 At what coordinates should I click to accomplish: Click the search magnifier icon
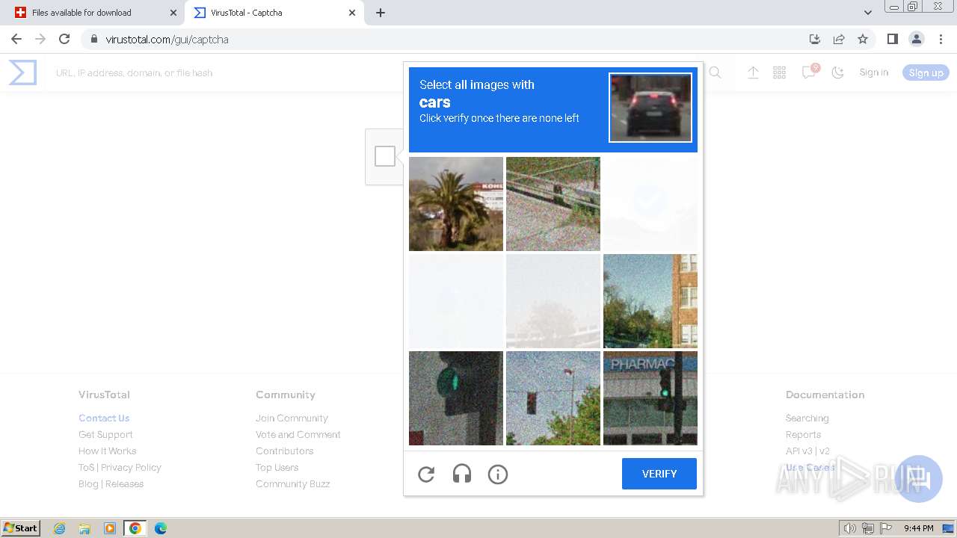pyautogui.click(x=715, y=72)
